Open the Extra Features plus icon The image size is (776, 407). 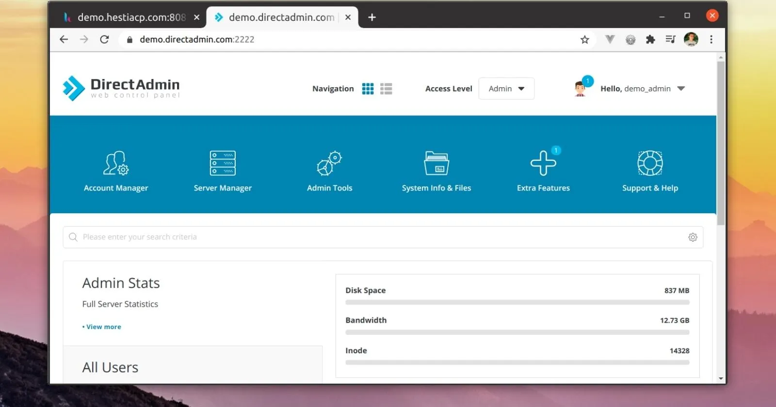pos(543,163)
